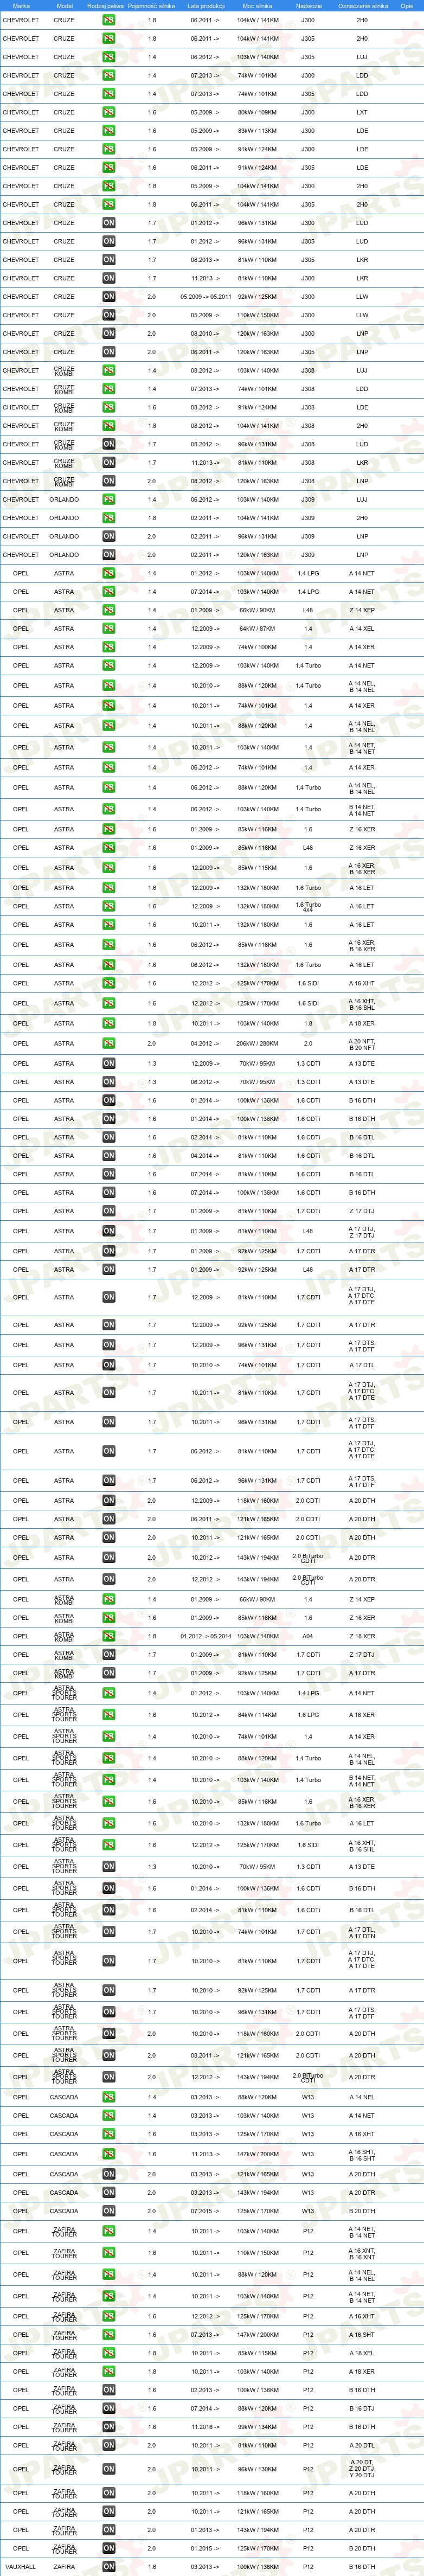Click ON diesel icon in Zafira Tourer A 20 DTL row
424x2576 pixels.
[108, 2446]
